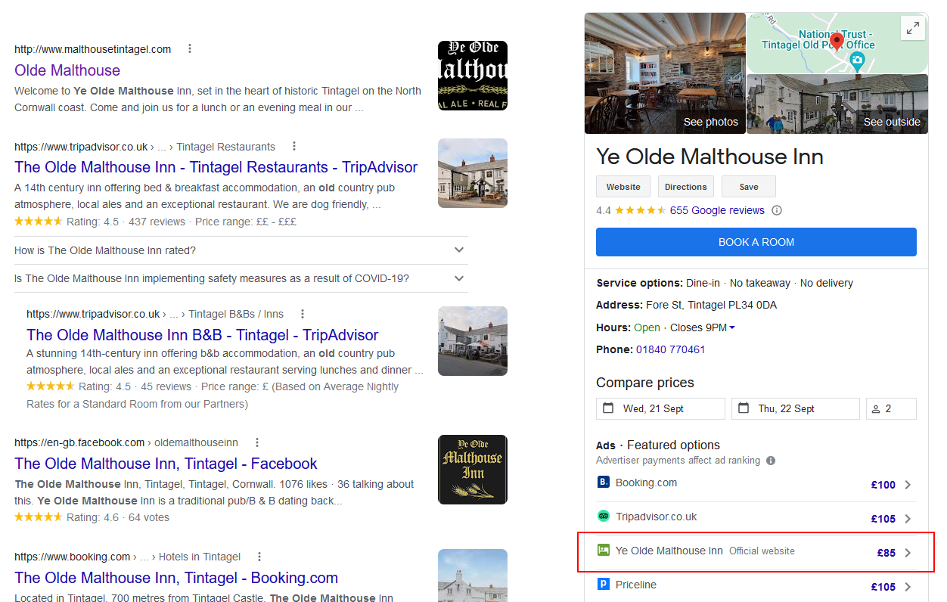Change the number of guests field

891,408
